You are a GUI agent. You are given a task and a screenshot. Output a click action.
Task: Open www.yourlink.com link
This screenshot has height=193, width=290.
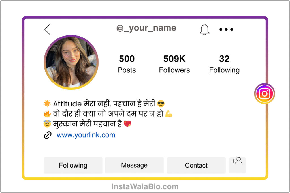click(86, 135)
